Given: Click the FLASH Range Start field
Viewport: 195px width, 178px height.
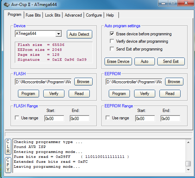Looking at the screenshot, I should tap(54, 118).
